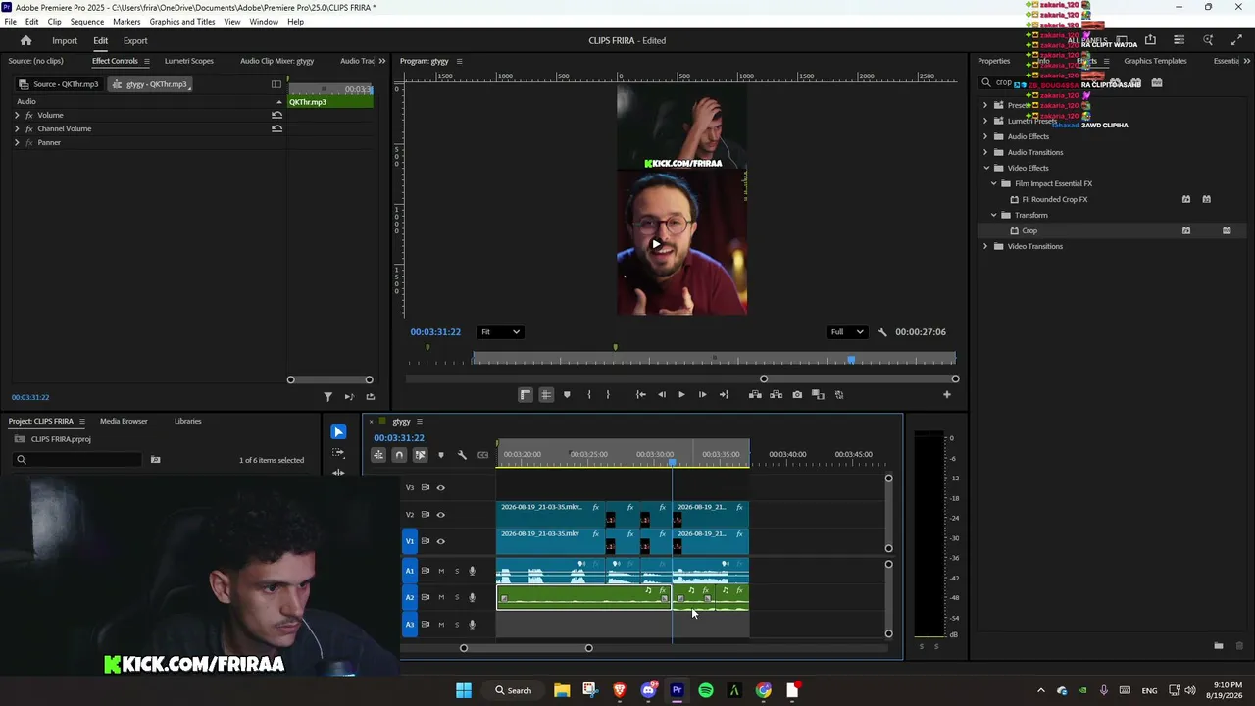Image resolution: width=1255 pixels, height=706 pixels.
Task: Go to Out point in Program monitor
Action: pyautogui.click(x=724, y=395)
